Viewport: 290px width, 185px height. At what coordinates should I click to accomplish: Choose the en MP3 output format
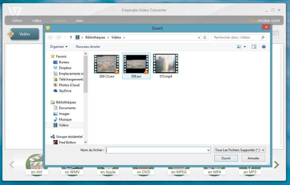pyautogui.click(x=250, y=172)
